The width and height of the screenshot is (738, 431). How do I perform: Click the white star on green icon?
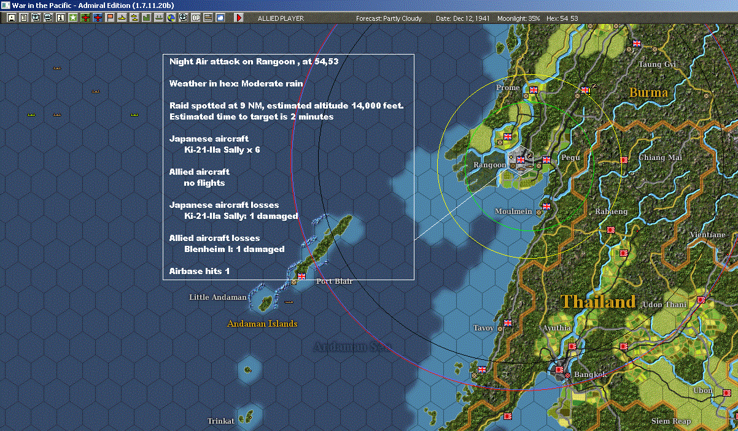tap(72, 18)
